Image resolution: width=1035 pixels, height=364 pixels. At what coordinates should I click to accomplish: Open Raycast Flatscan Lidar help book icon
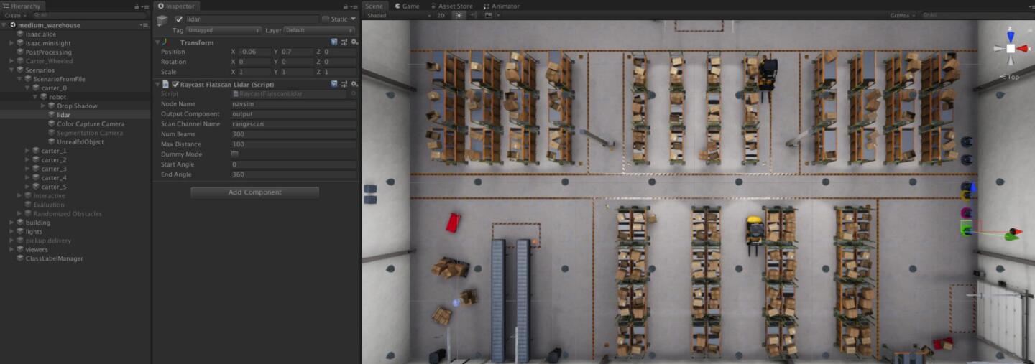[334, 84]
